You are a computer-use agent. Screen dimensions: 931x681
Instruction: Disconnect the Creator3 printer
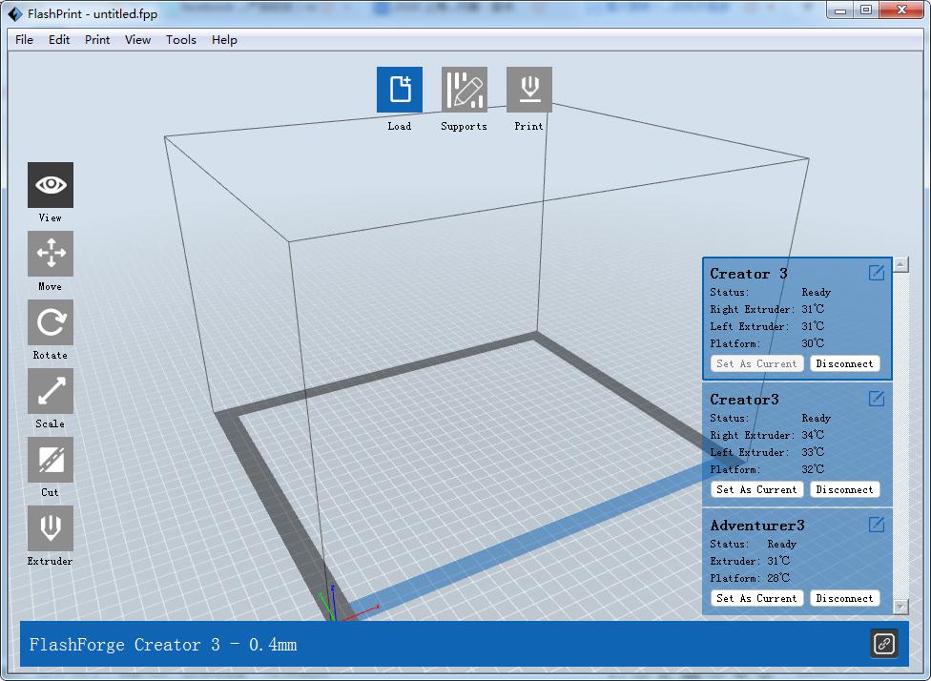844,489
